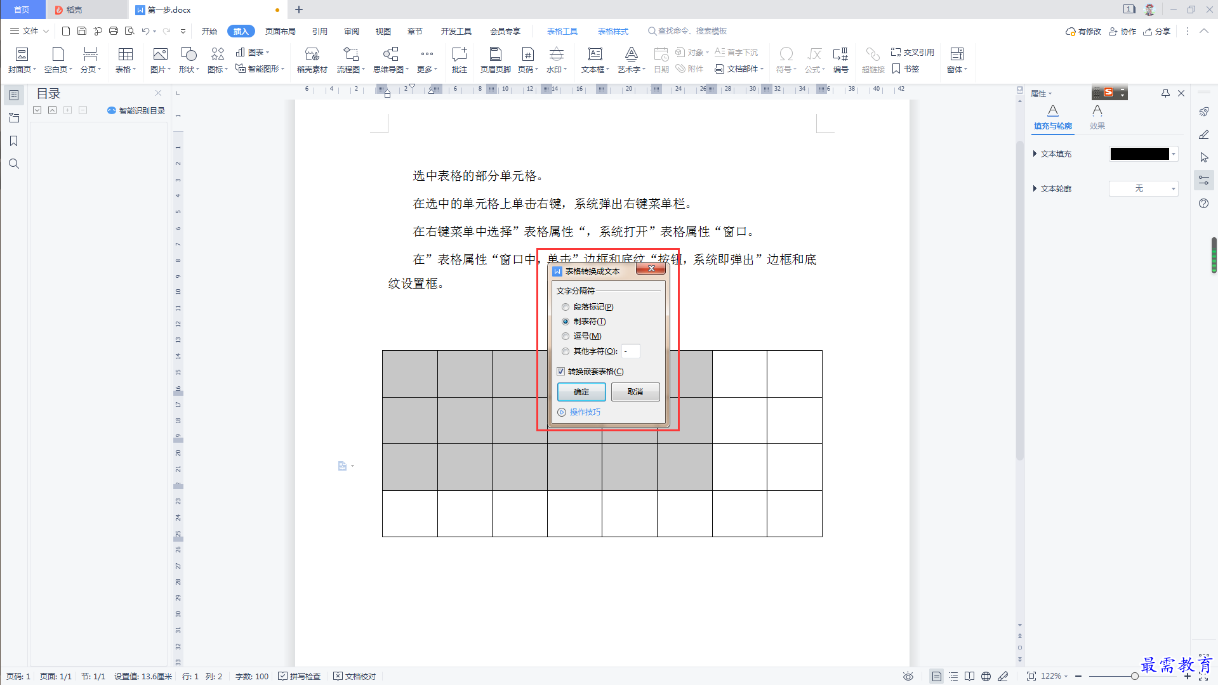The image size is (1218, 685).
Task: Open header and footer (页眉页脚)
Action: click(x=496, y=60)
